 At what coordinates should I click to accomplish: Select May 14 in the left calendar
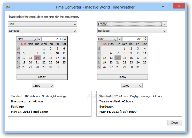click(x=37, y=58)
